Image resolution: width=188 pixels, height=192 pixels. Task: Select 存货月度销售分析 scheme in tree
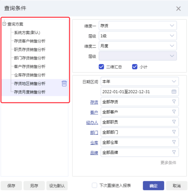(x=30, y=92)
